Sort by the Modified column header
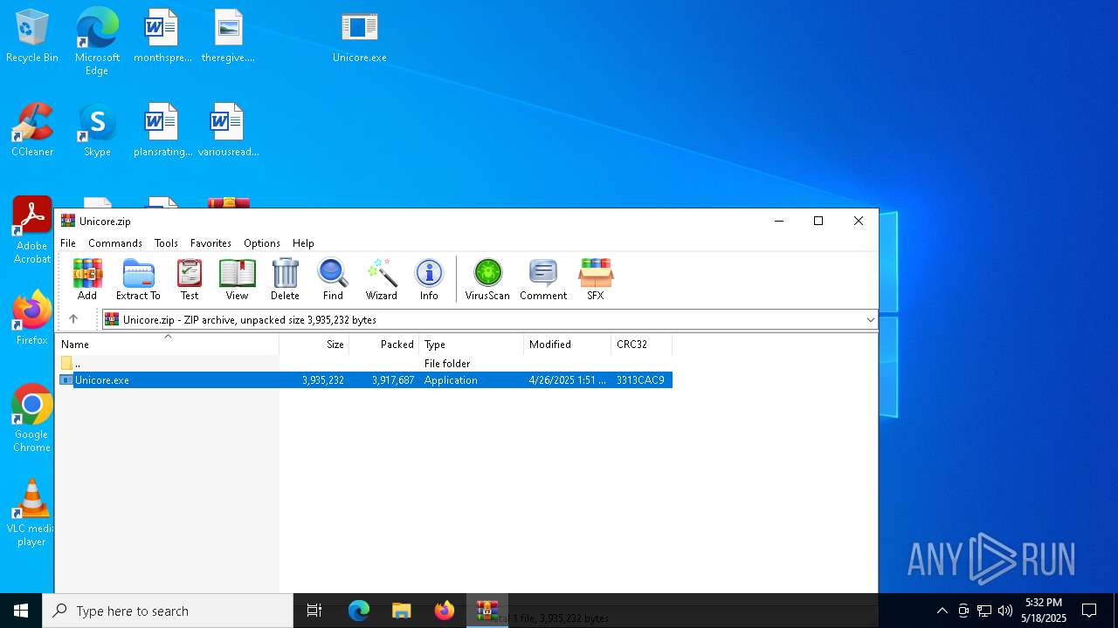 pos(568,345)
